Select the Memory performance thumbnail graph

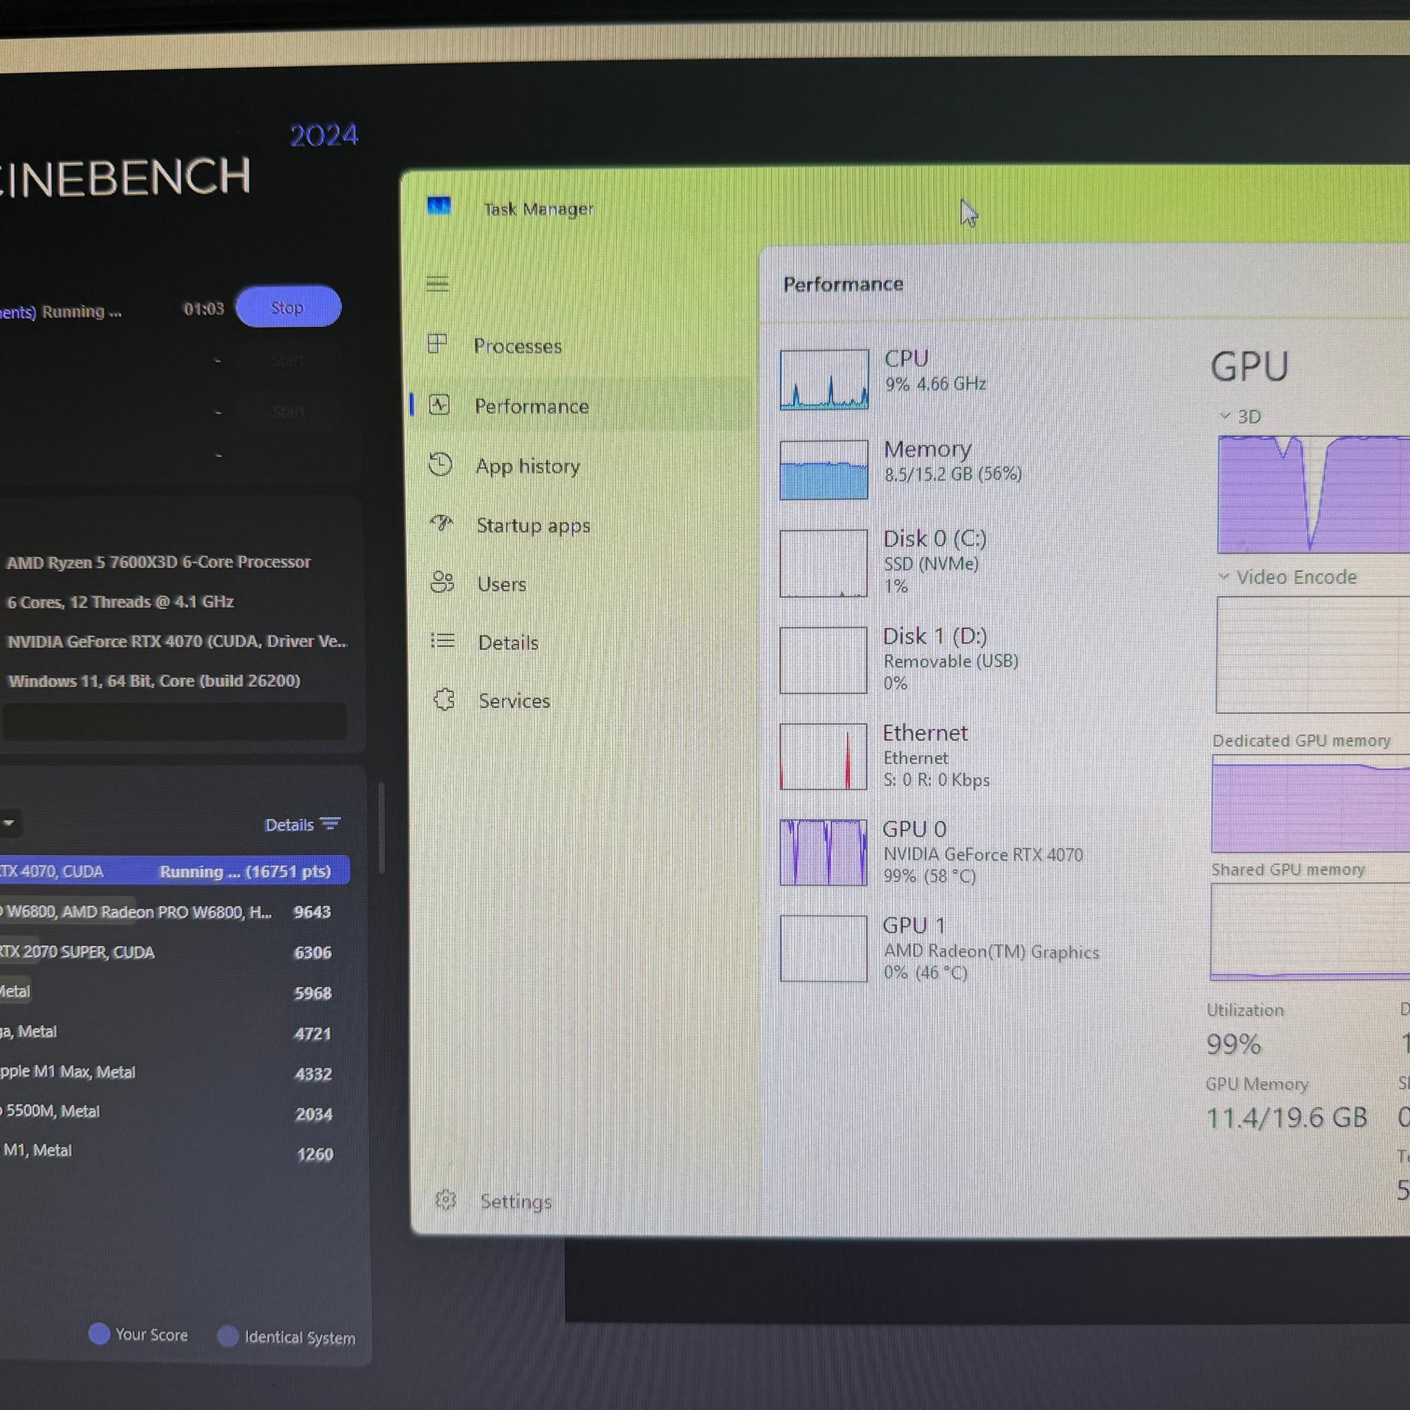pos(824,470)
